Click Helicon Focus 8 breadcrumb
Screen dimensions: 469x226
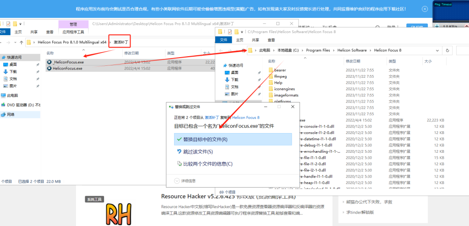[x=387, y=50]
